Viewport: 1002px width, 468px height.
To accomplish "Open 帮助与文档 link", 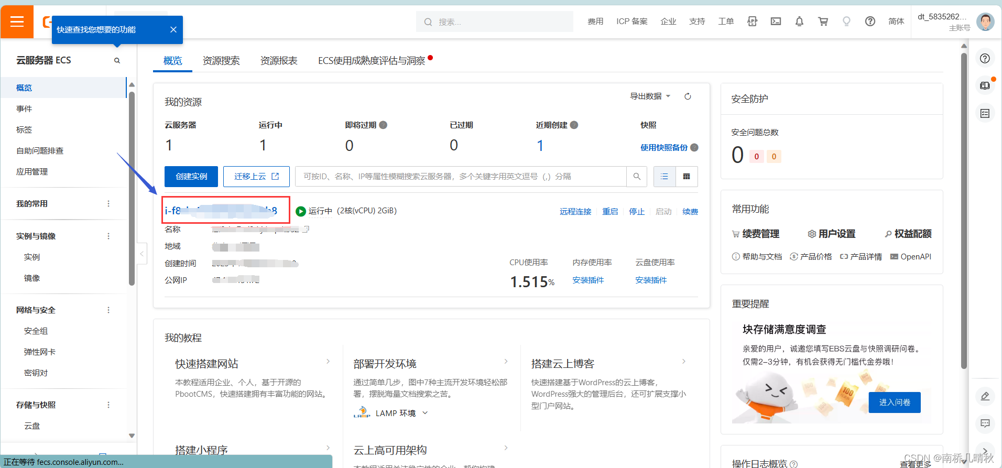I will [757, 257].
